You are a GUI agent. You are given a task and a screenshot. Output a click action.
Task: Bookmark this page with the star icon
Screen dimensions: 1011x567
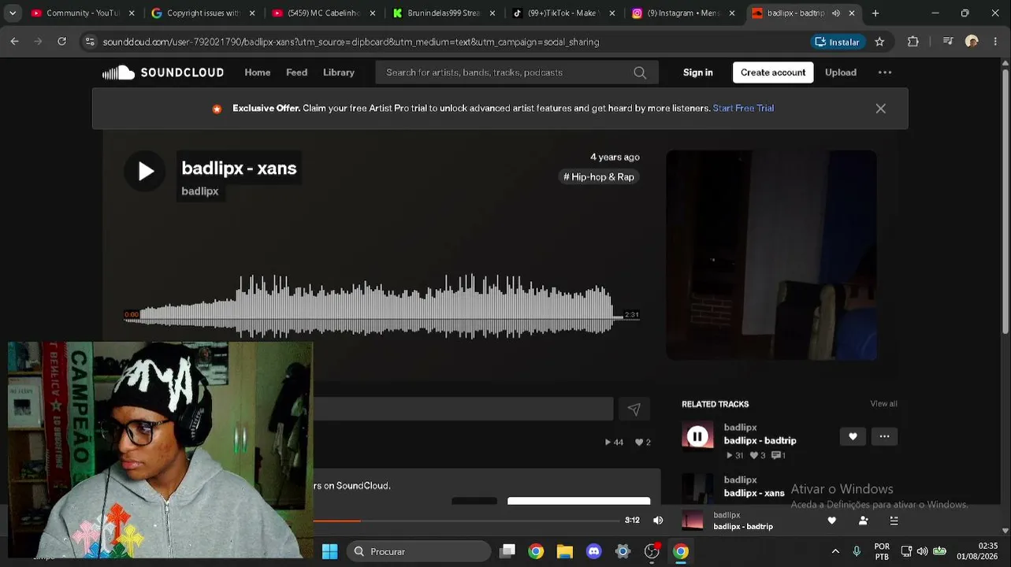point(879,42)
